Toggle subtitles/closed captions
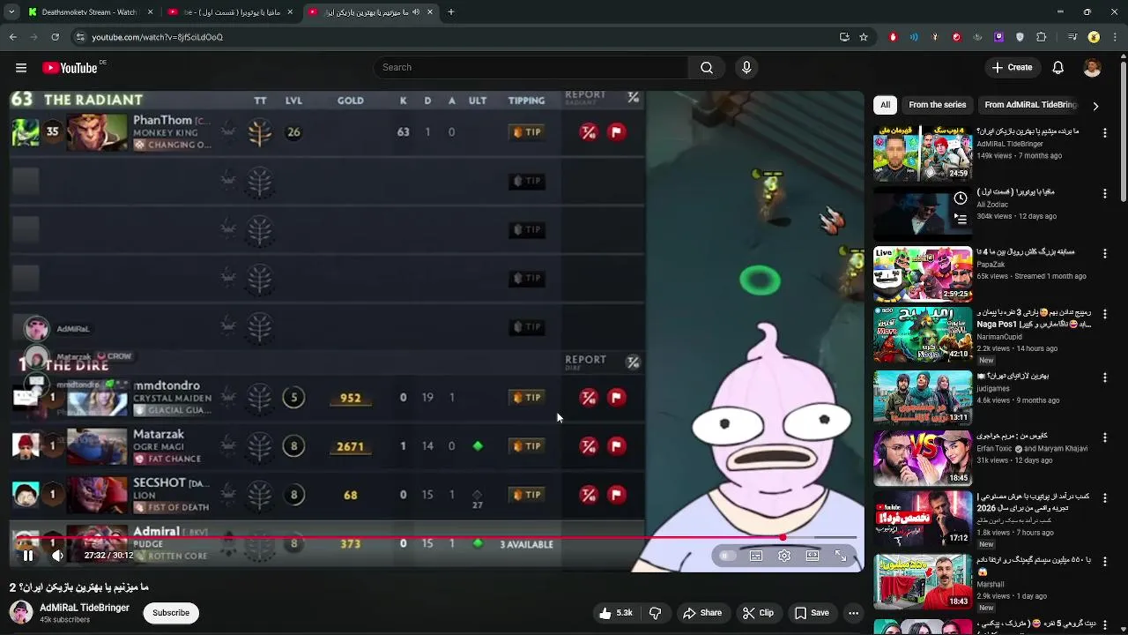This screenshot has height=635, width=1128. pyautogui.click(x=756, y=556)
